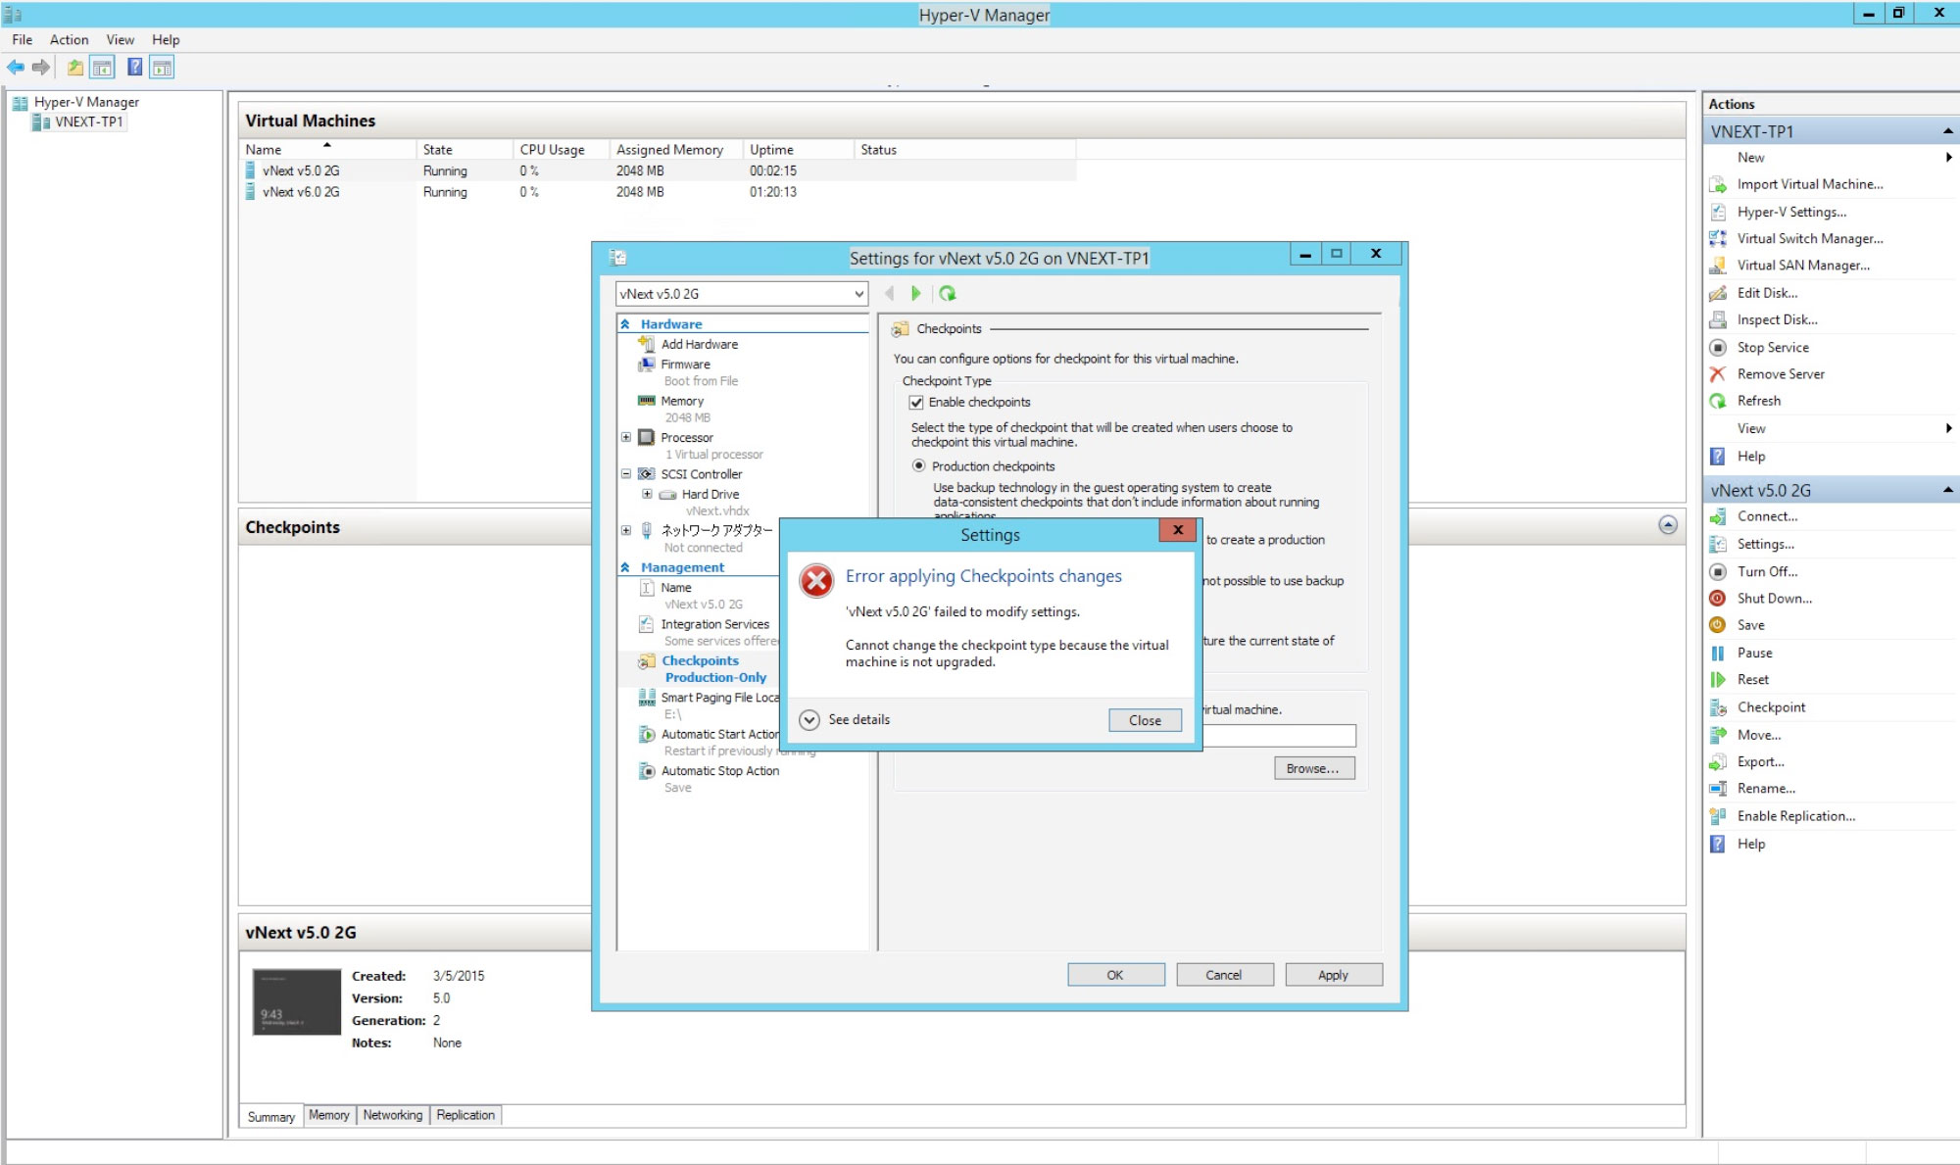This screenshot has height=1165, width=1960.
Task: Toggle Enable checkpoints checkbox
Action: point(916,402)
